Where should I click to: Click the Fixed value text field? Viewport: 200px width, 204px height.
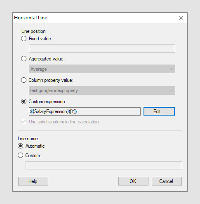pyautogui.click(x=102, y=49)
